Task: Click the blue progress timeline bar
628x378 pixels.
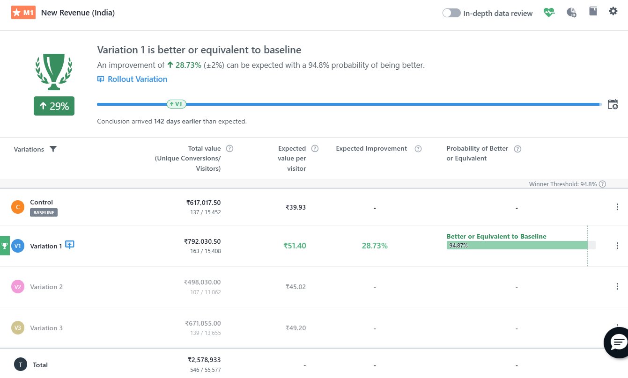Action: pos(349,104)
